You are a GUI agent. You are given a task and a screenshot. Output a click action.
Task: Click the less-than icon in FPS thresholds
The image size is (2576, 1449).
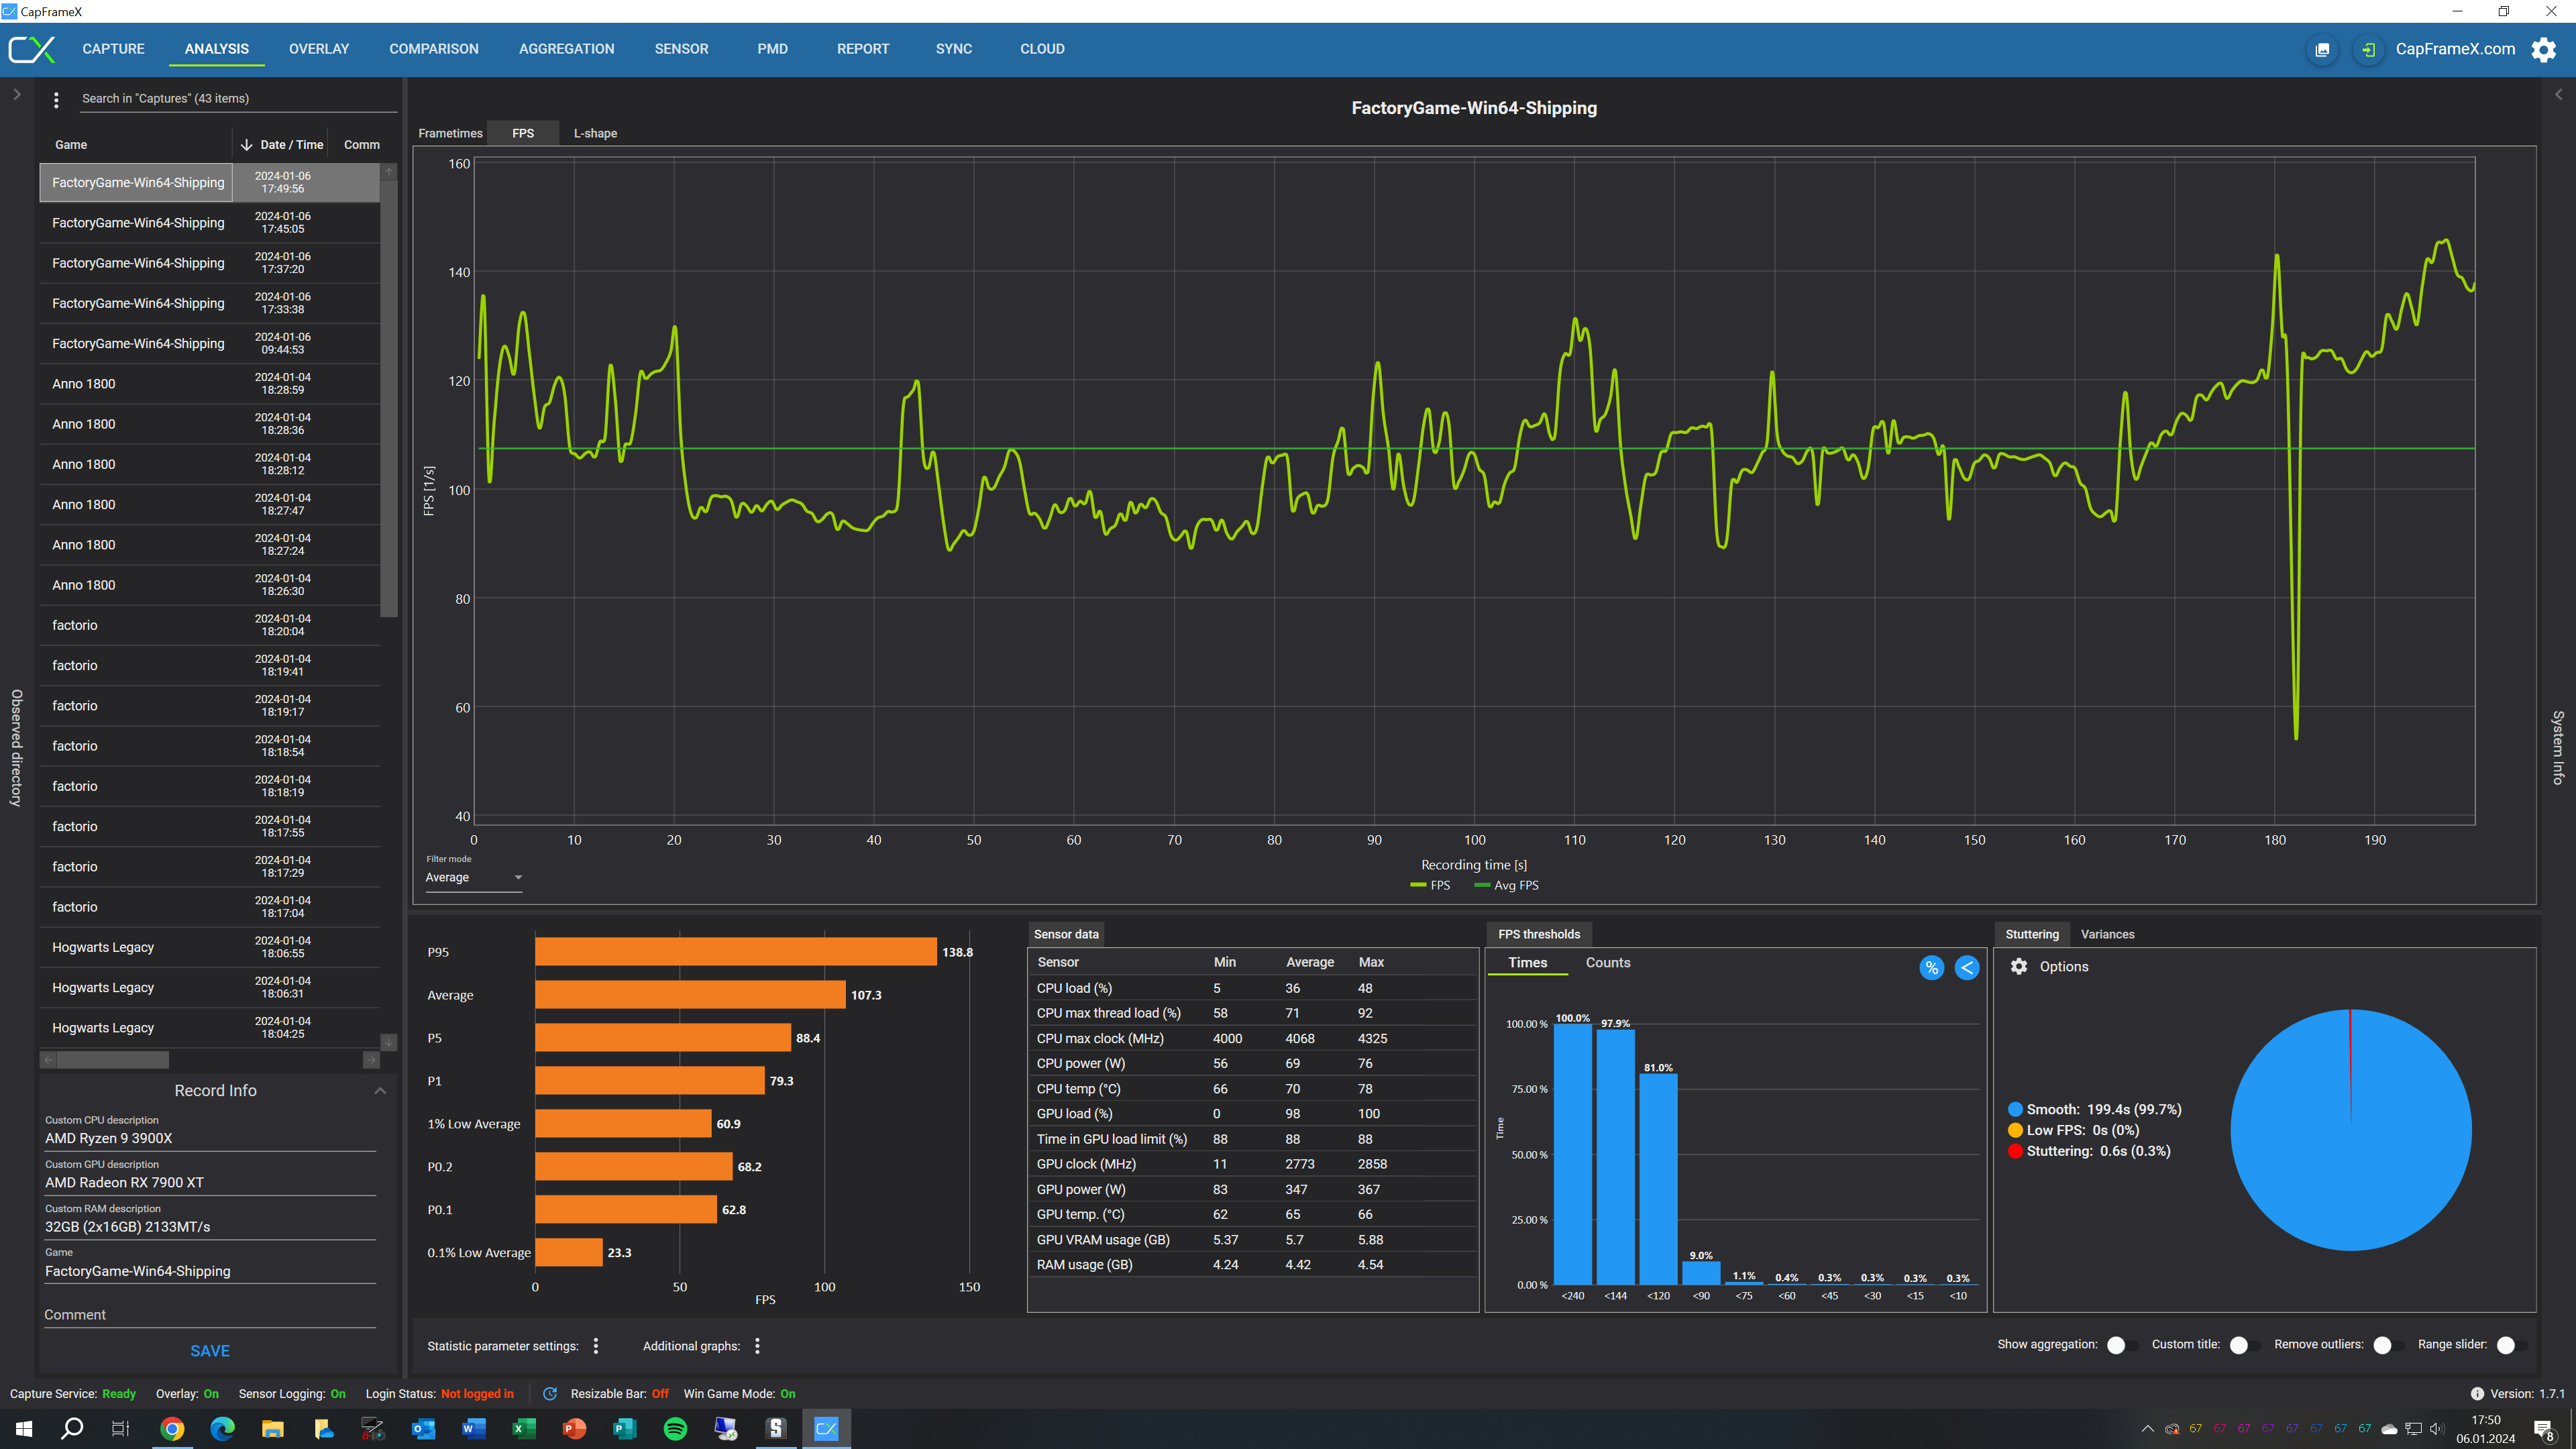pos(1966,967)
